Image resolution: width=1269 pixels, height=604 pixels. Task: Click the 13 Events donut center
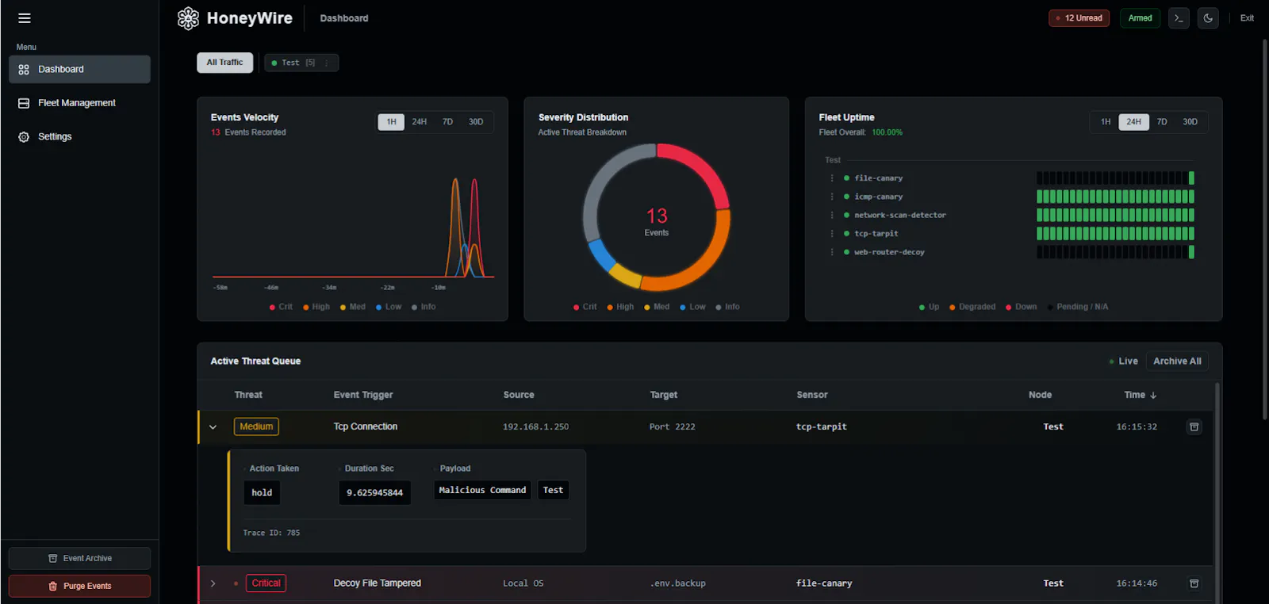pos(657,221)
